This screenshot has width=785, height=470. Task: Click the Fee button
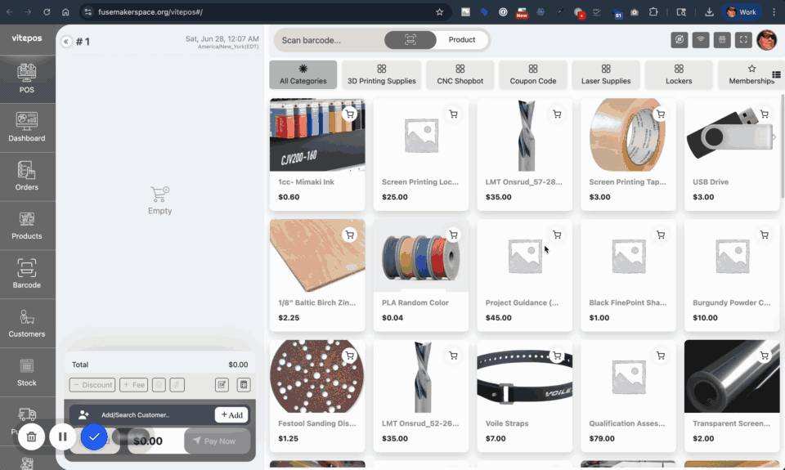(133, 384)
